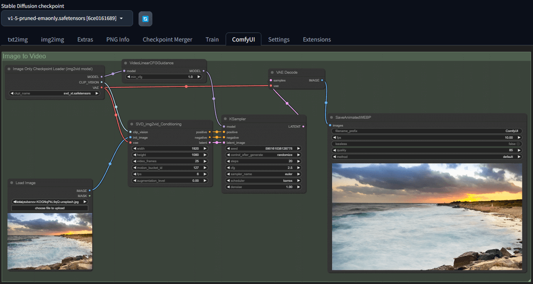Collapse the VideoLinearCFGGuidance node circle
Screen dimensions: 533x284
[x=126, y=63]
